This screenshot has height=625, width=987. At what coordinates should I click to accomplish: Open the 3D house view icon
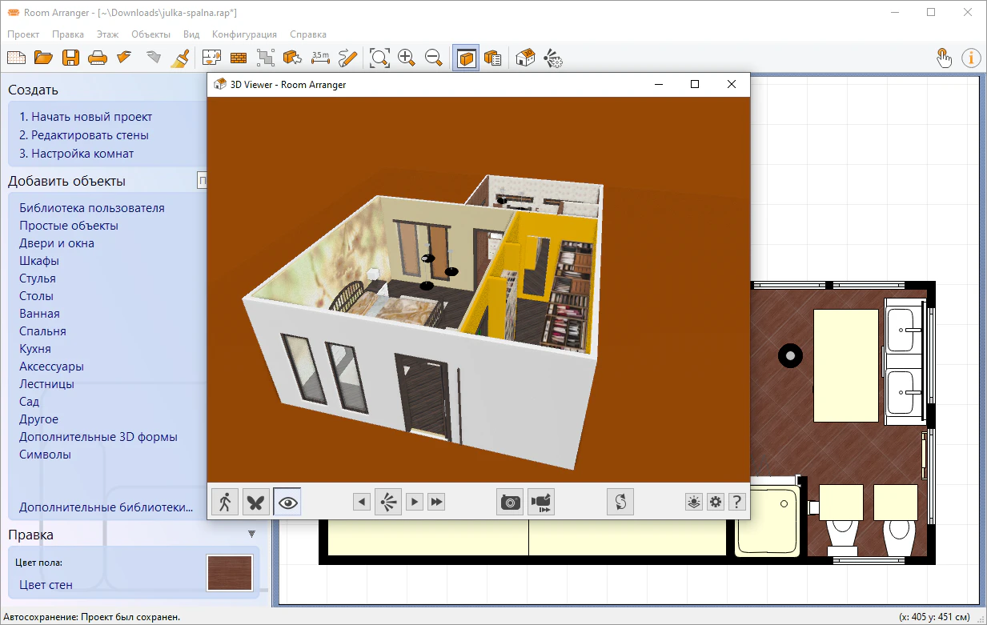[525, 58]
